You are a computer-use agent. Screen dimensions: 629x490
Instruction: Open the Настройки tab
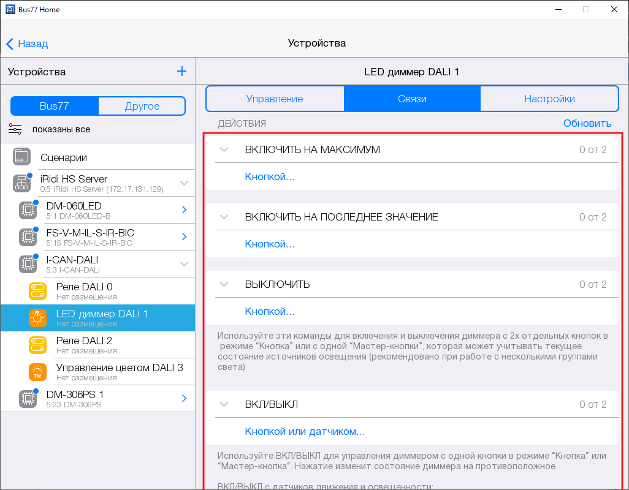tap(549, 99)
